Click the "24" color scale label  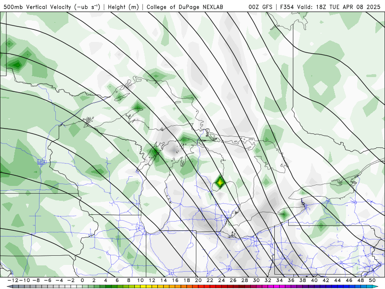221,280
